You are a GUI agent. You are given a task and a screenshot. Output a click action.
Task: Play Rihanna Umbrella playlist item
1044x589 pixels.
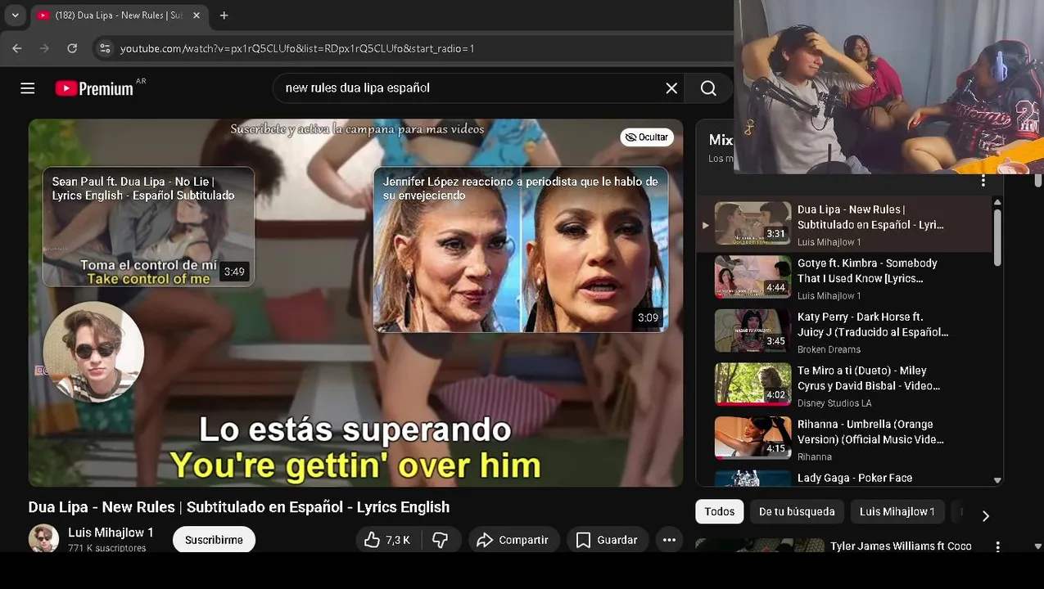[x=843, y=439]
